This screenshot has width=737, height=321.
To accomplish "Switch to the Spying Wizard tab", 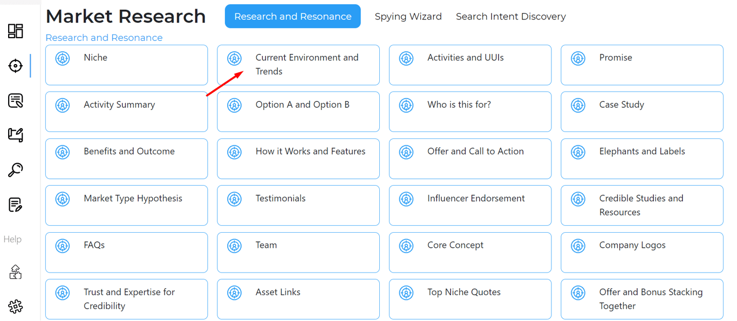I will [408, 17].
